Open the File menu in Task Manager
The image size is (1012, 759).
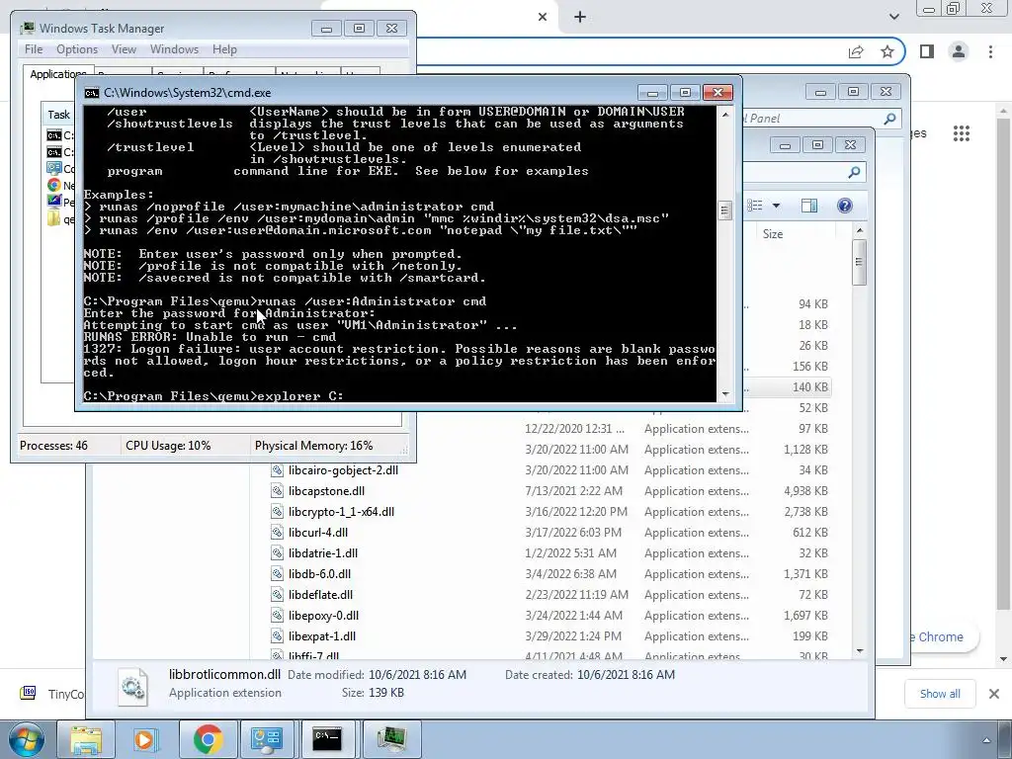34,49
